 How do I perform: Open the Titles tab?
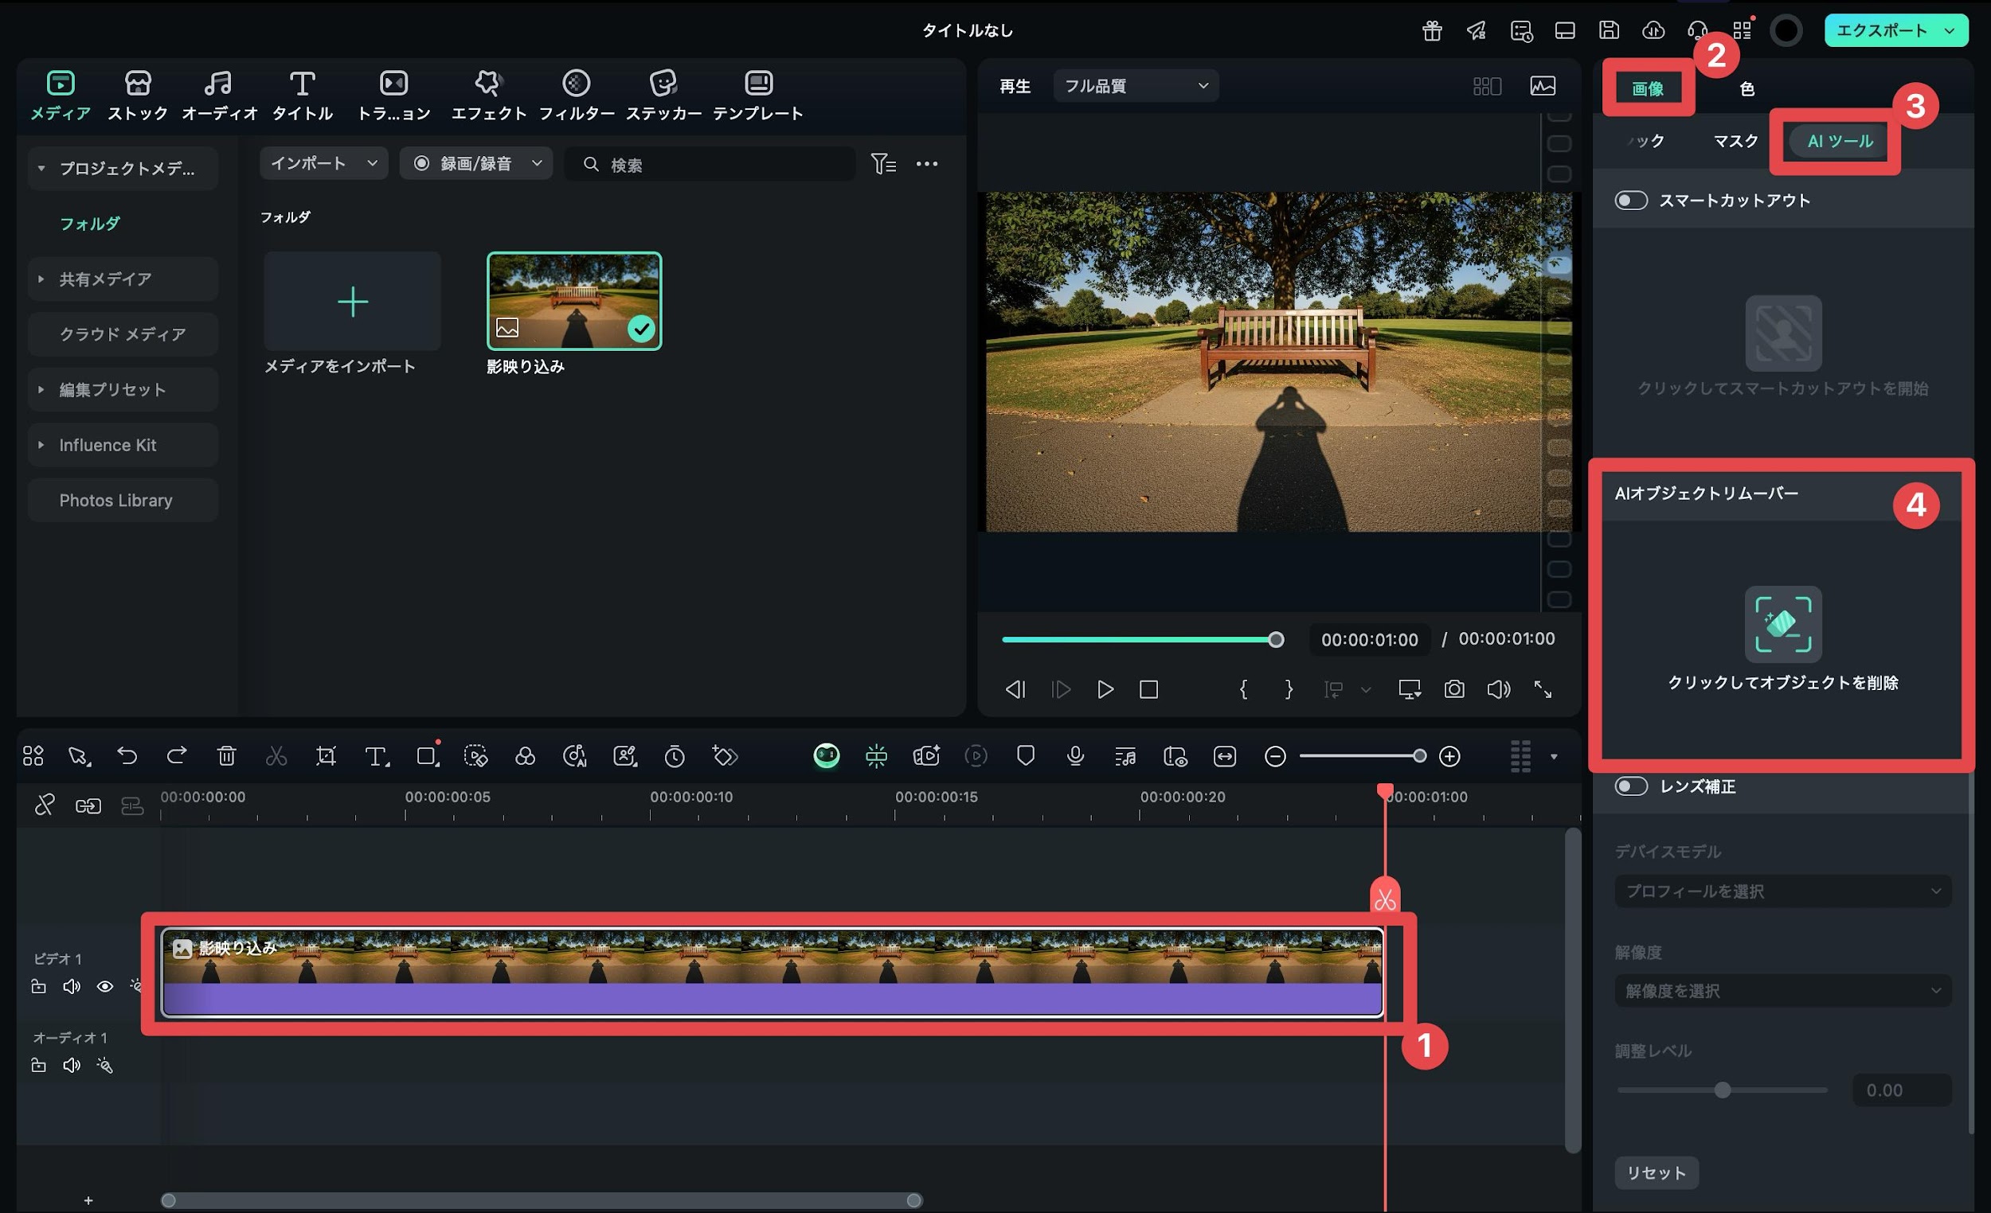tap(302, 96)
